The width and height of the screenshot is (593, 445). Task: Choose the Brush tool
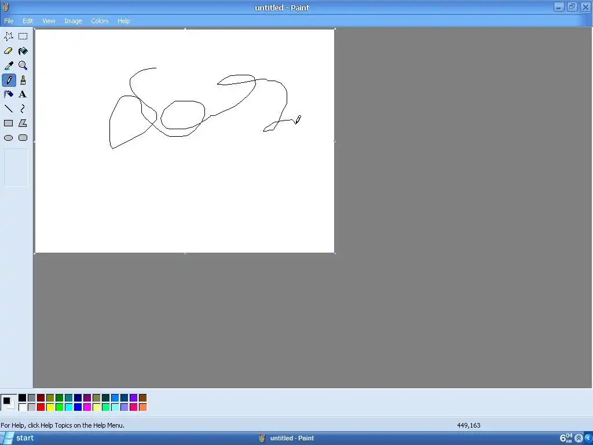pyautogui.click(x=23, y=80)
